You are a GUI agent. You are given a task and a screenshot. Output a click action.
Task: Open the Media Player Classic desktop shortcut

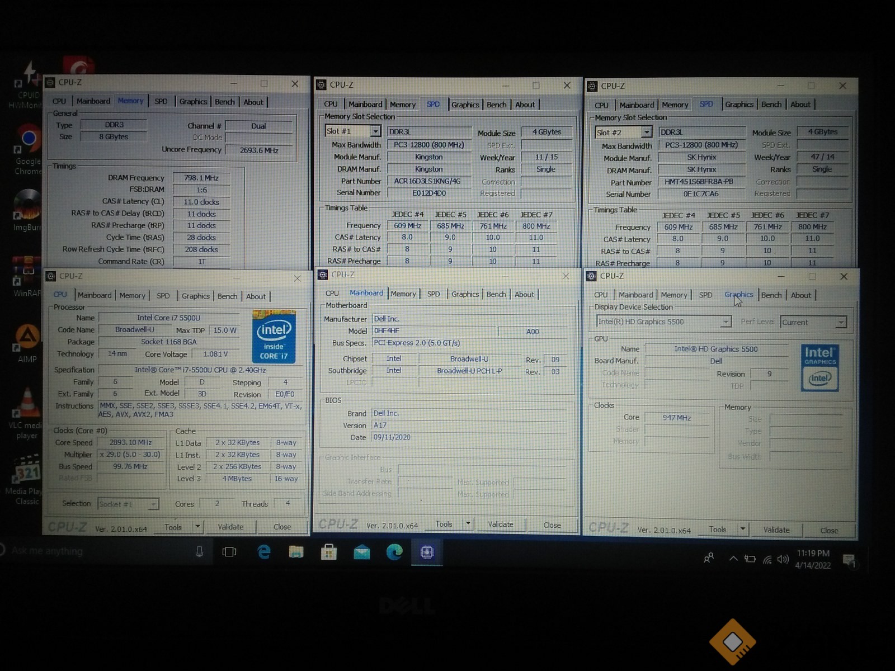pyautogui.click(x=25, y=480)
